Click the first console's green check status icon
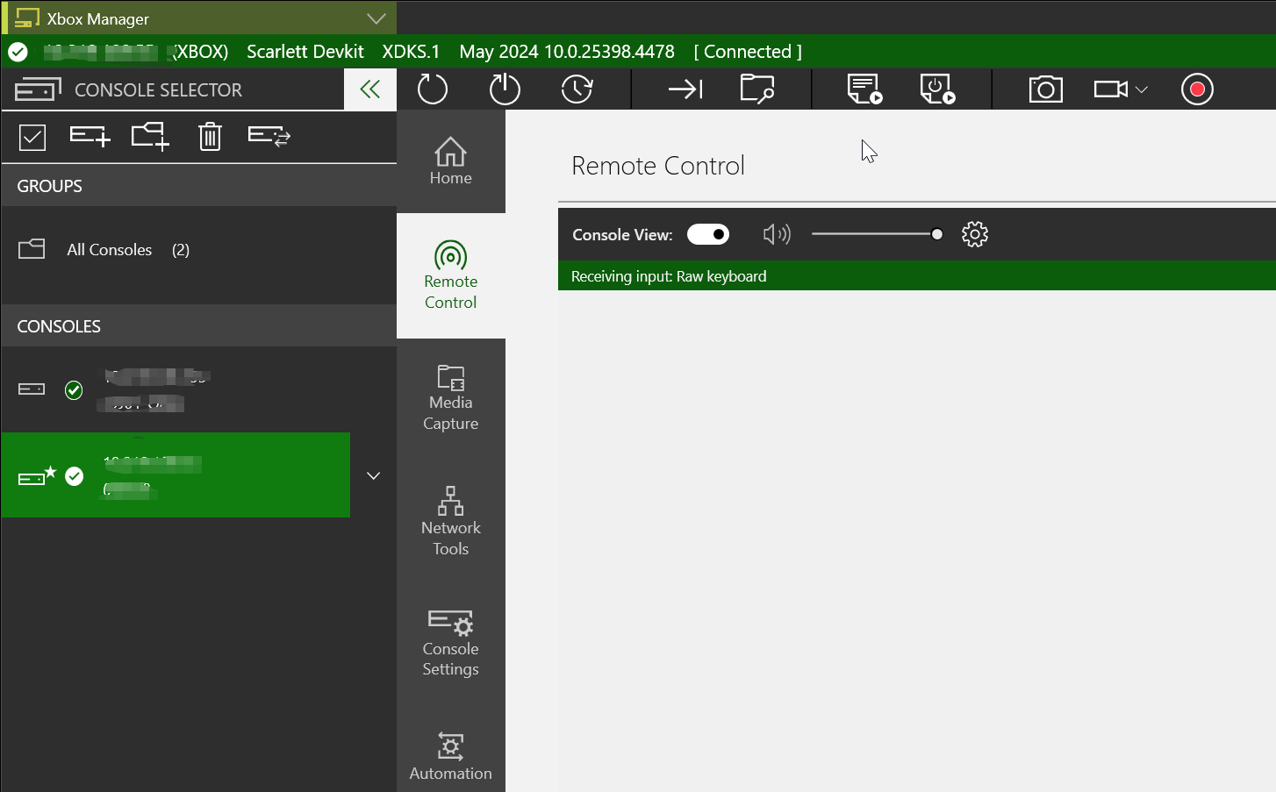 click(x=74, y=389)
